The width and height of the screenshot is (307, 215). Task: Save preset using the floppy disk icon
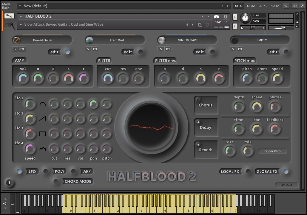200,25
